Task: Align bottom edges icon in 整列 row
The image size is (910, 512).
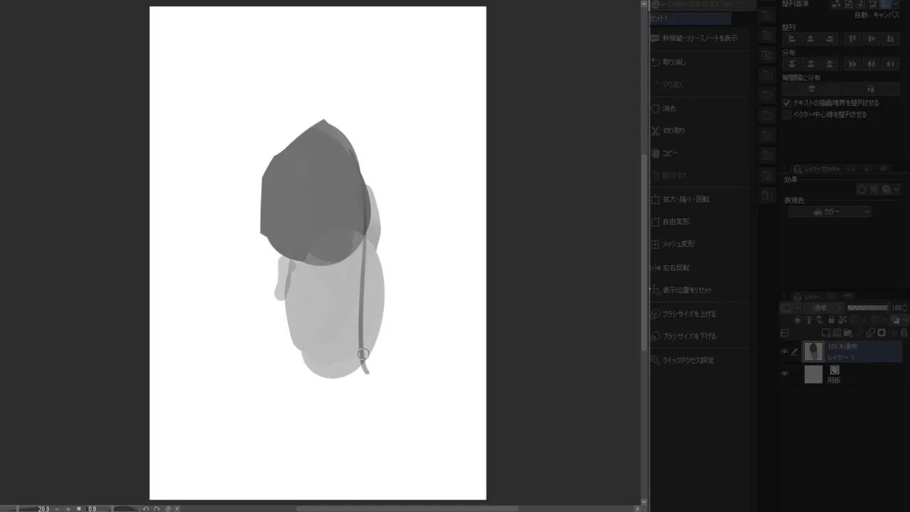Action: (x=890, y=38)
